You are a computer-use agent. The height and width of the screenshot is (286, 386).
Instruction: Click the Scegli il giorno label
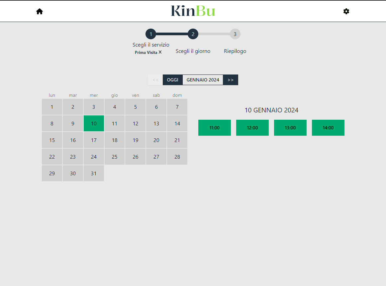[193, 51]
